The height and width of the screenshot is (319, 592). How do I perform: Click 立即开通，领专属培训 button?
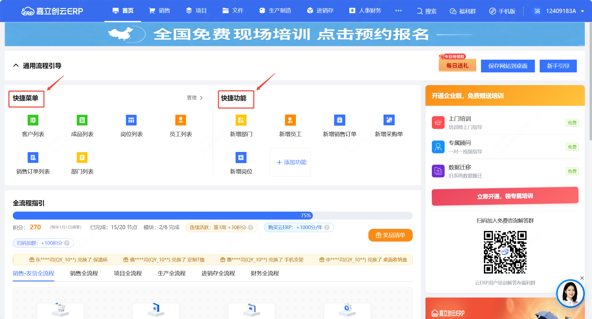click(505, 196)
